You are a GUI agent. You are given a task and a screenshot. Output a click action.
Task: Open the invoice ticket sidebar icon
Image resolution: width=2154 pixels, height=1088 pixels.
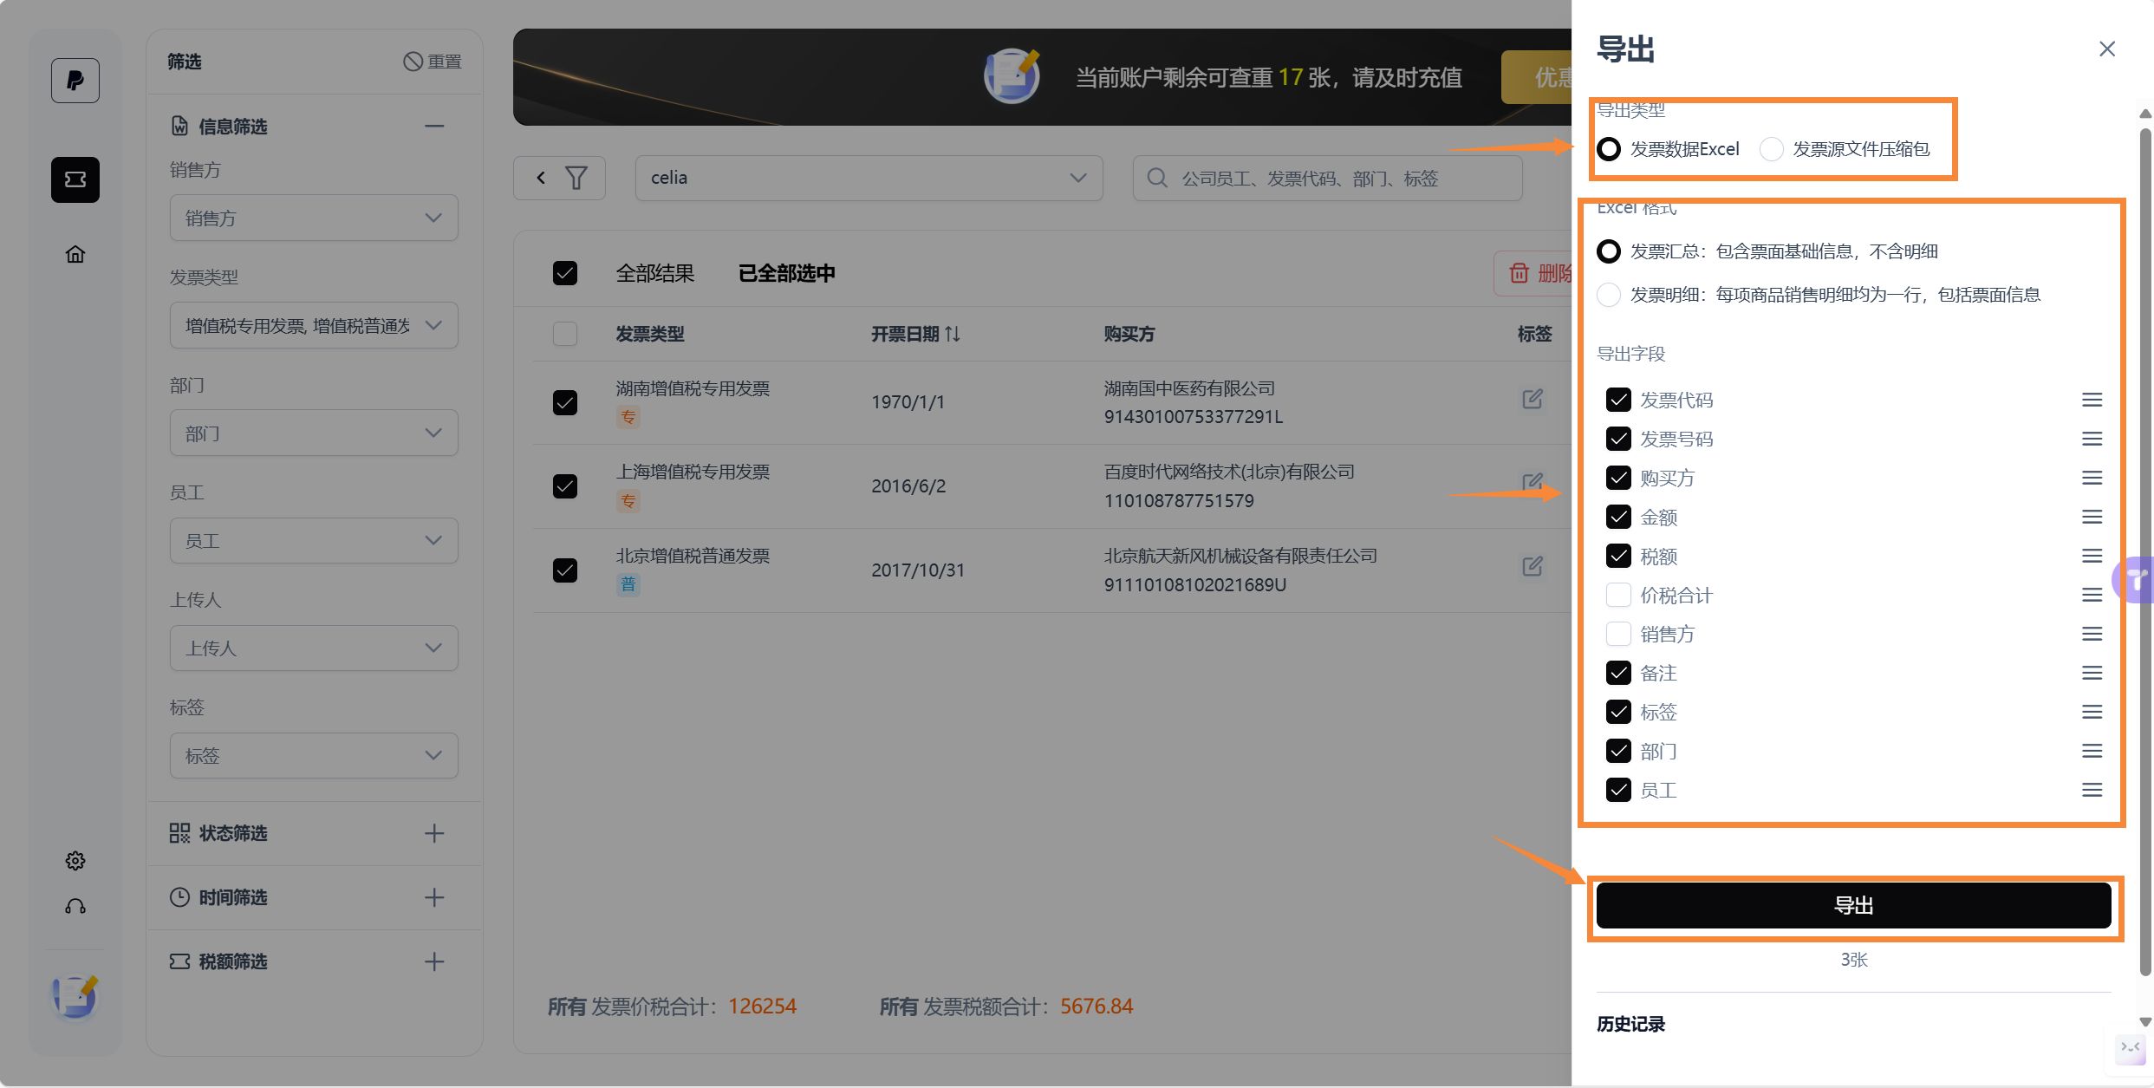(75, 179)
